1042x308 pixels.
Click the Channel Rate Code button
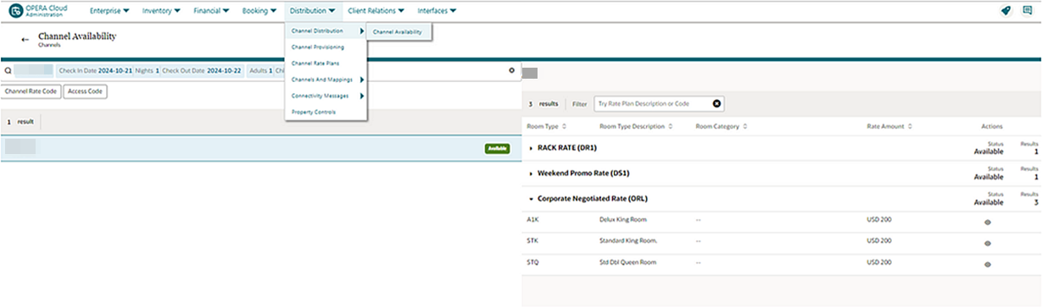[31, 91]
